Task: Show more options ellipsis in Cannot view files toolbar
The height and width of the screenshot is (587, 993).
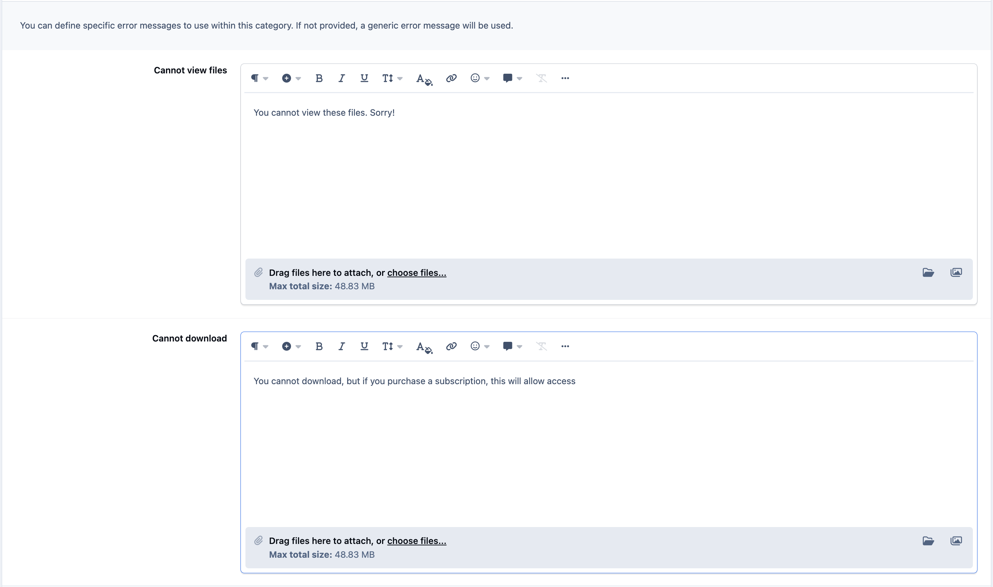Action: pyautogui.click(x=565, y=78)
